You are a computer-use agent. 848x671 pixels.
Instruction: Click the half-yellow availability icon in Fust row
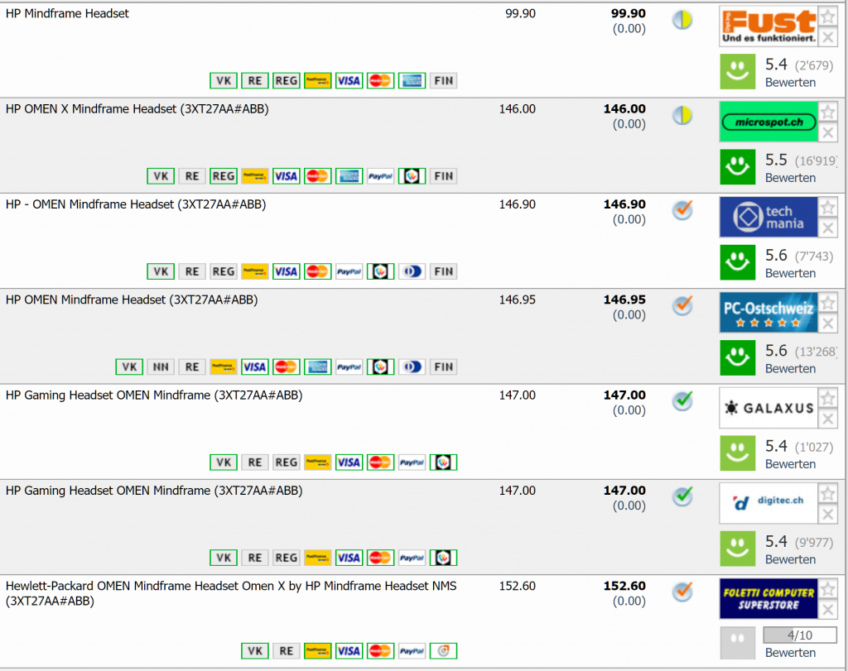(x=682, y=21)
